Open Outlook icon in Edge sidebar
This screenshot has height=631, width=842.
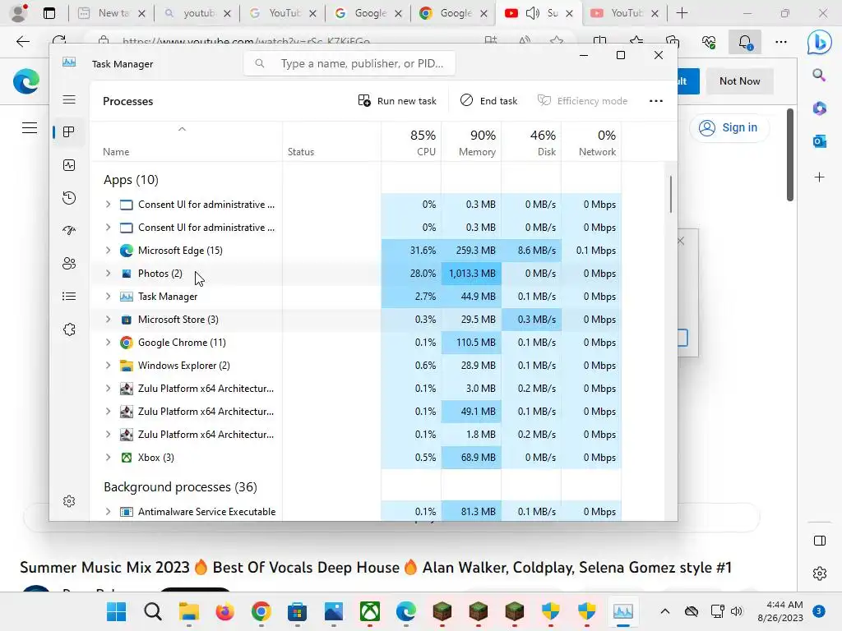[820, 141]
